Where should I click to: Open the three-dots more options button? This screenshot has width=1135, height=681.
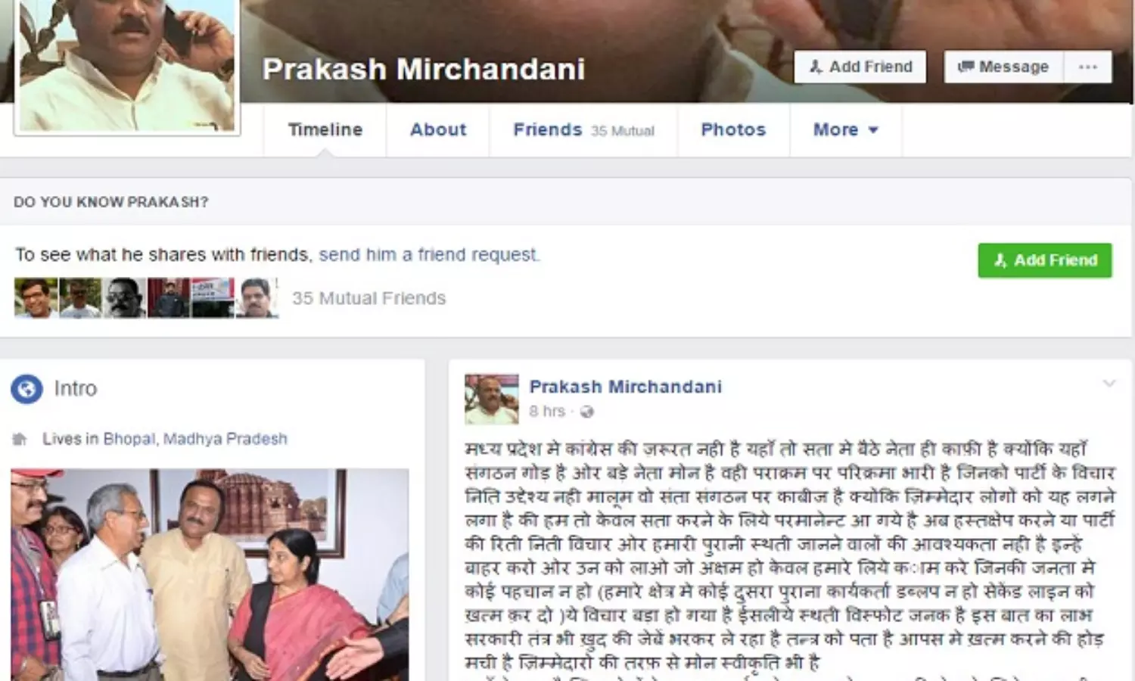[x=1087, y=67]
